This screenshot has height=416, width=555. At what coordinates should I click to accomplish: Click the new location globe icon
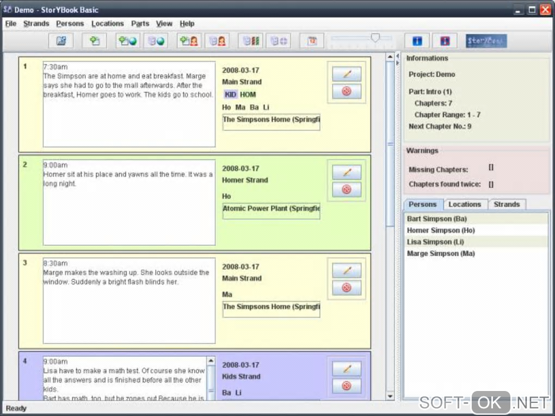128,41
